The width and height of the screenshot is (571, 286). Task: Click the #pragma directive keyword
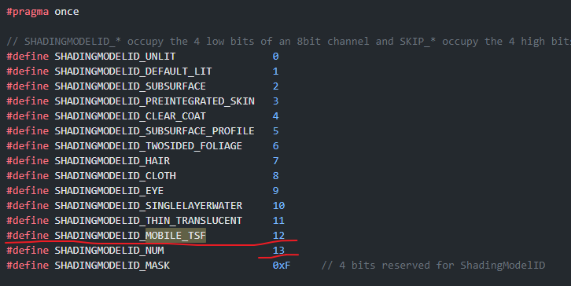pos(28,12)
